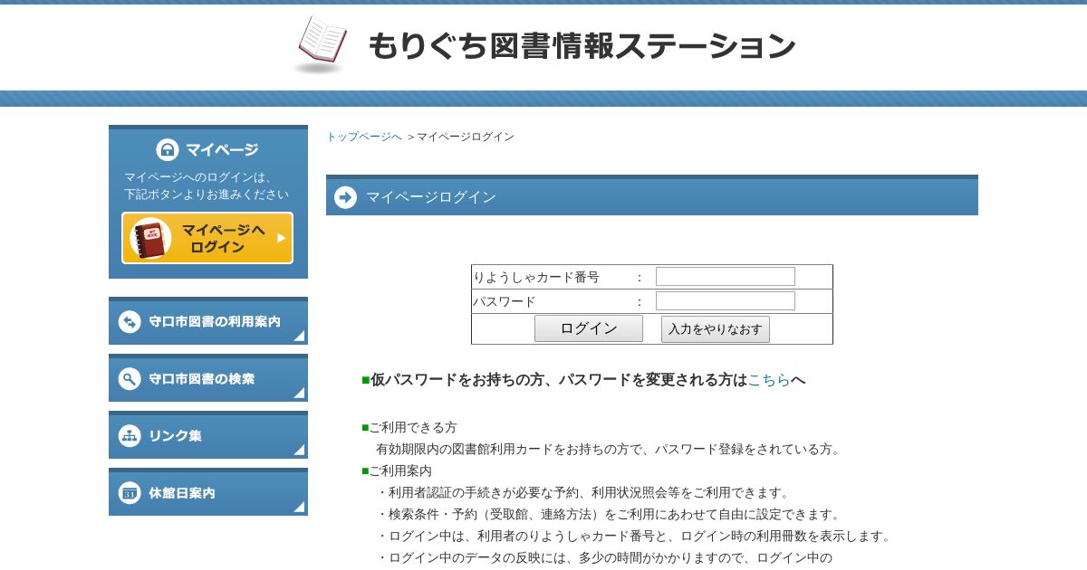Click the ログイン button

click(x=589, y=328)
